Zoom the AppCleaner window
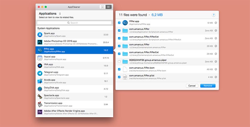 point(46,7)
